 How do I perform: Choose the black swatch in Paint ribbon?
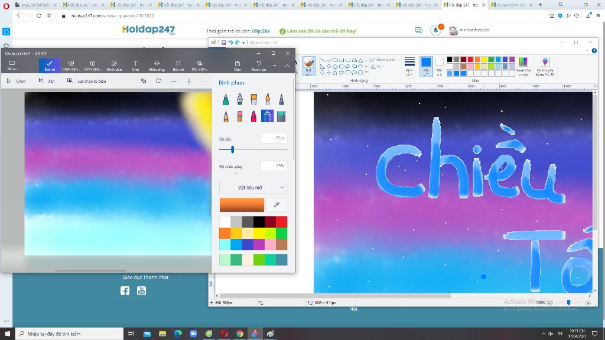point(450,60)
